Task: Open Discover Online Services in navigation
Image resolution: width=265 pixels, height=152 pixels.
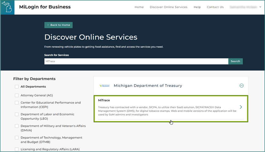Action: [x=168, y=7]
